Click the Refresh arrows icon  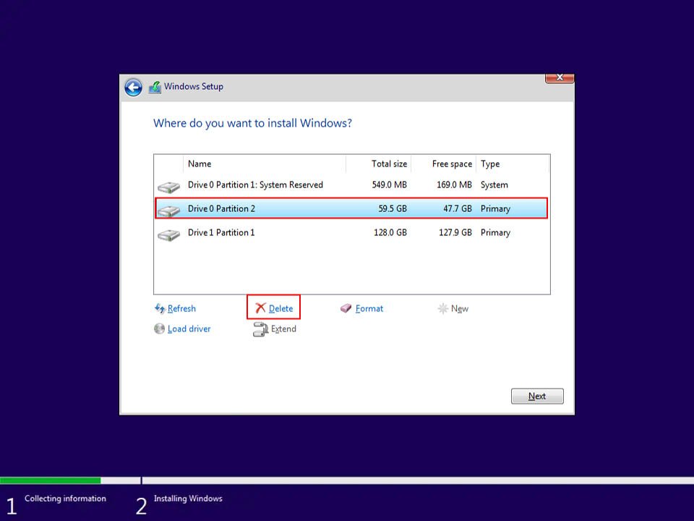coord(160,308)
